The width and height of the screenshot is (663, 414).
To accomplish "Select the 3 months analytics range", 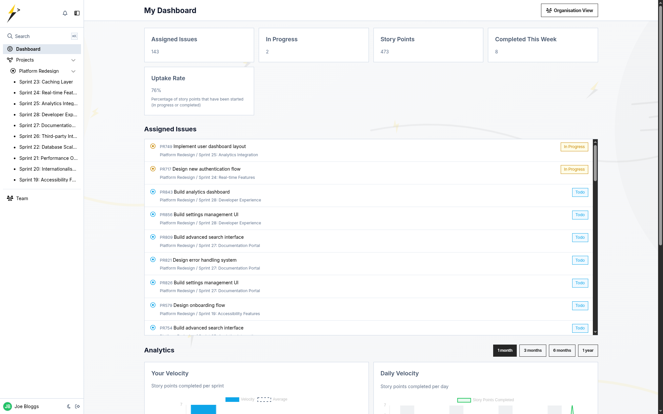I will coord(532,350).
